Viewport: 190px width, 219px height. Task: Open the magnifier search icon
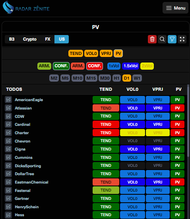coord(162,39)
